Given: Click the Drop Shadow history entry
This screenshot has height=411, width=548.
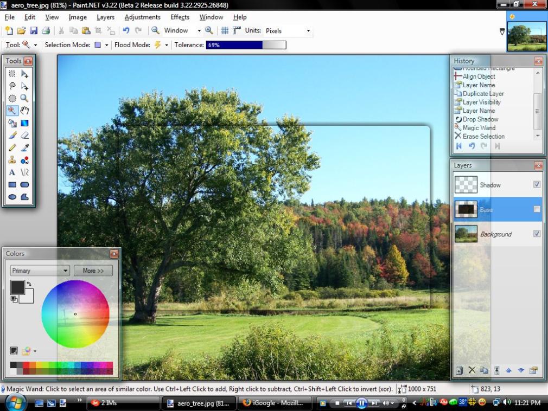Looking at the screenshot, I should click(x=480, y=119).
